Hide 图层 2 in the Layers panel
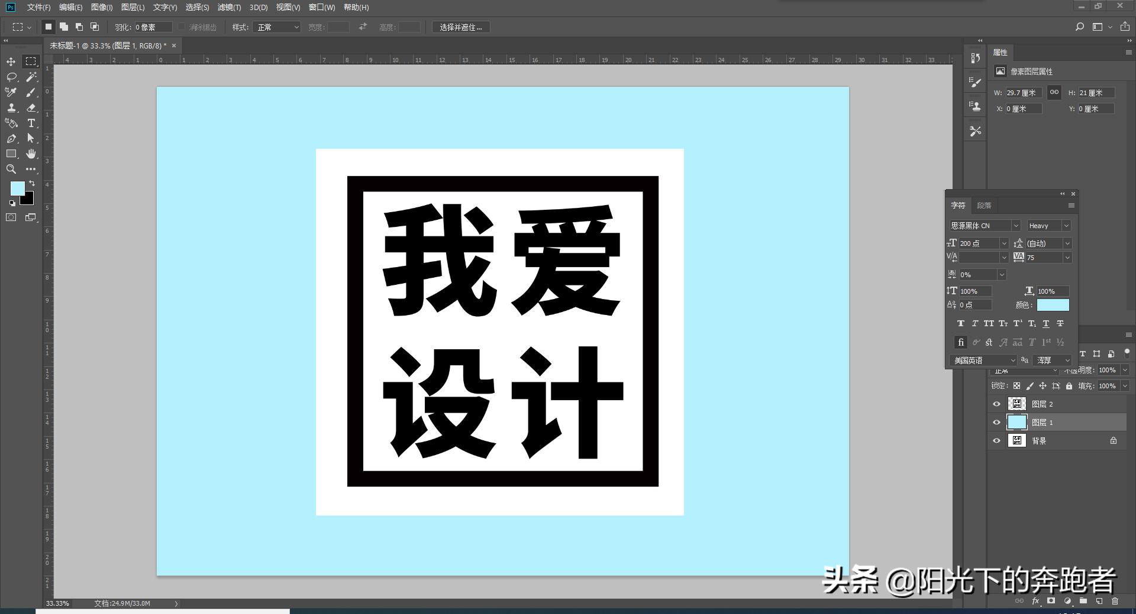The height and width of the screenshot is (614, 1136). 997,404
